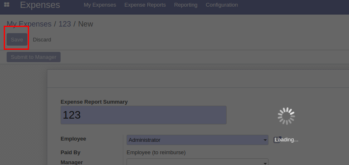
Task: Click the Employee (to reimburse) value
Action: [x=156, y=153]
